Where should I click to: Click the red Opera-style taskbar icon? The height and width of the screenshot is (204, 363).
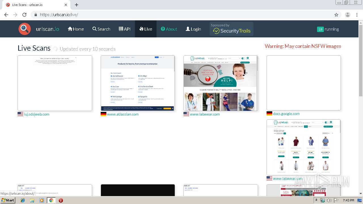point(61,200)
